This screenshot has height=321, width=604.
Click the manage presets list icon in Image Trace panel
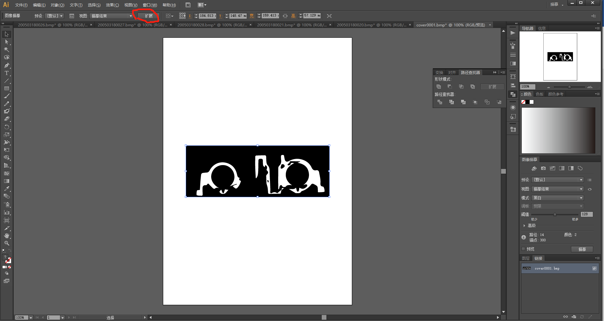click(x=590, y=180)
